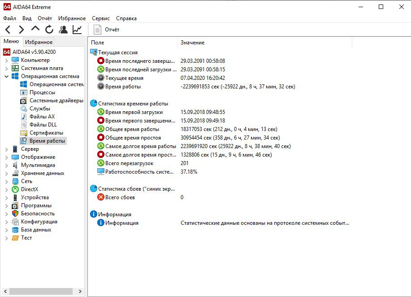The image size is (411, 297).
Task: Go up one level with Up arrow
Action: (35, 29)
